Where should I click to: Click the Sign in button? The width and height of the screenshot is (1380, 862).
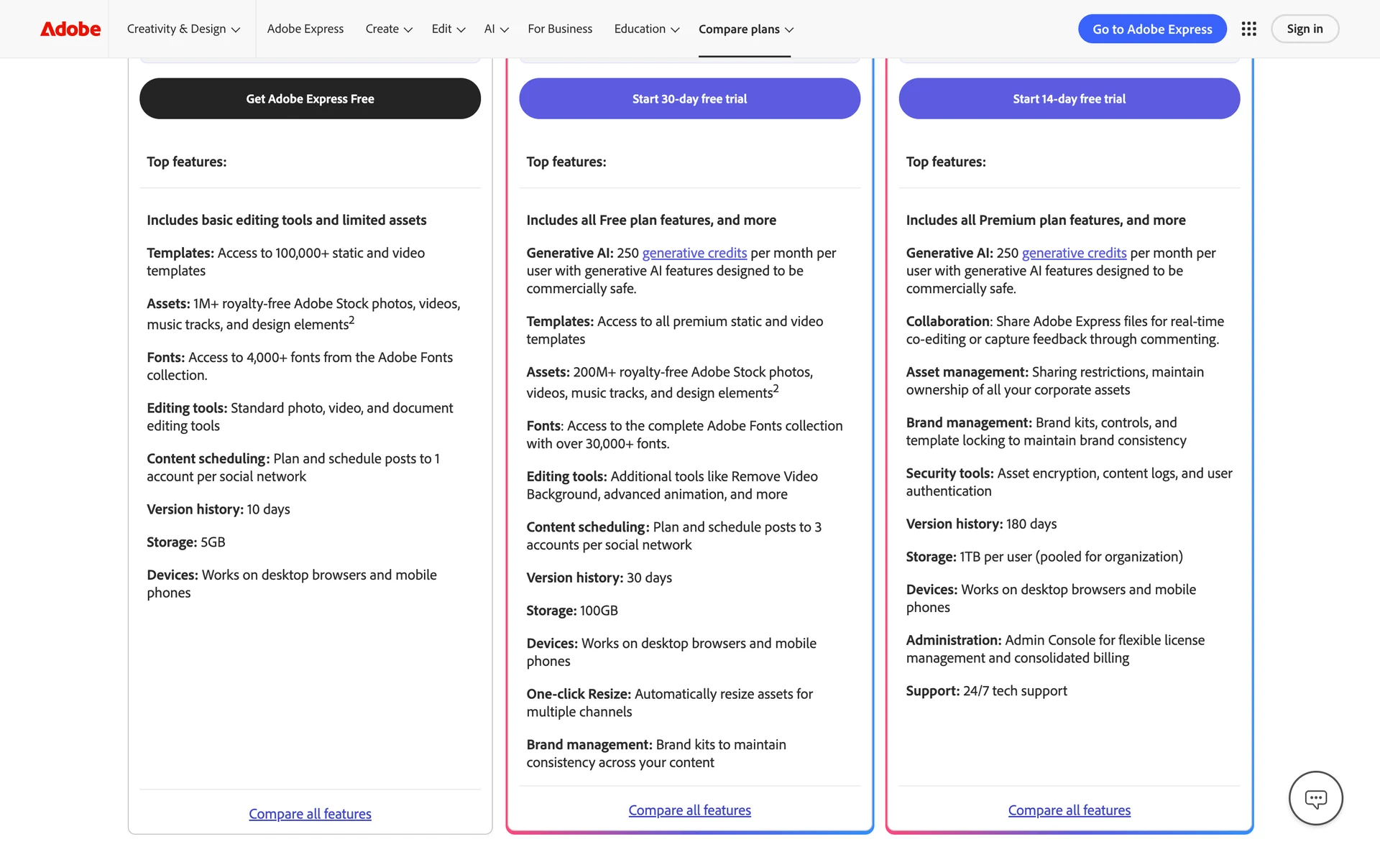coord(1304,29)
